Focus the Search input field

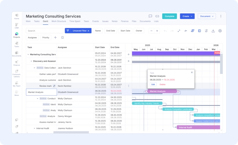pyautogui.click(x=44, y=31)
